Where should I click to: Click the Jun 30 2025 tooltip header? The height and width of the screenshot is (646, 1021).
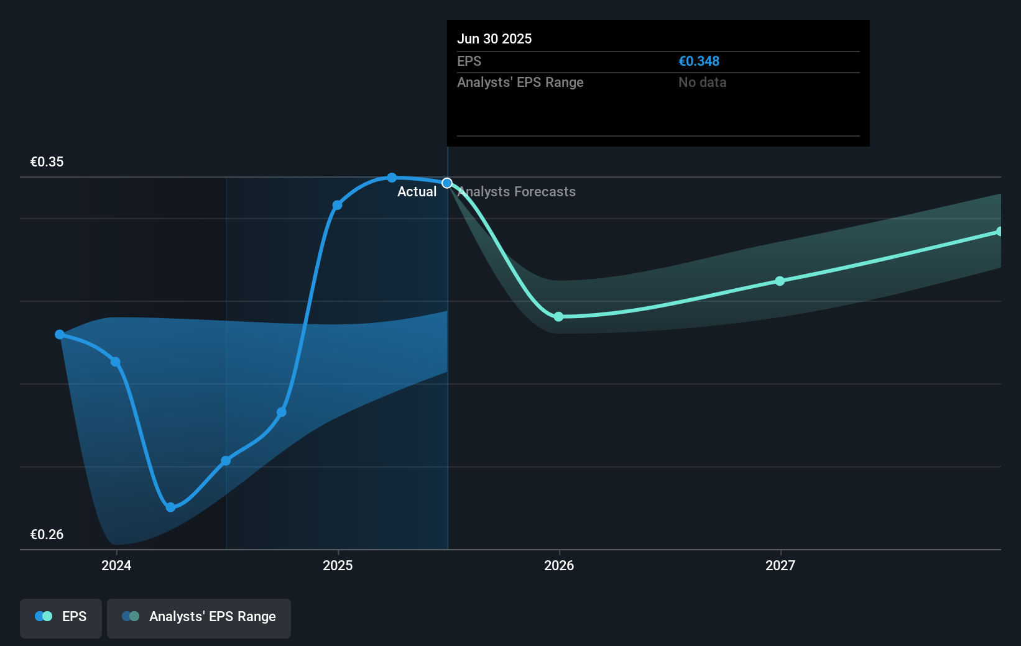tap(494, 39)
